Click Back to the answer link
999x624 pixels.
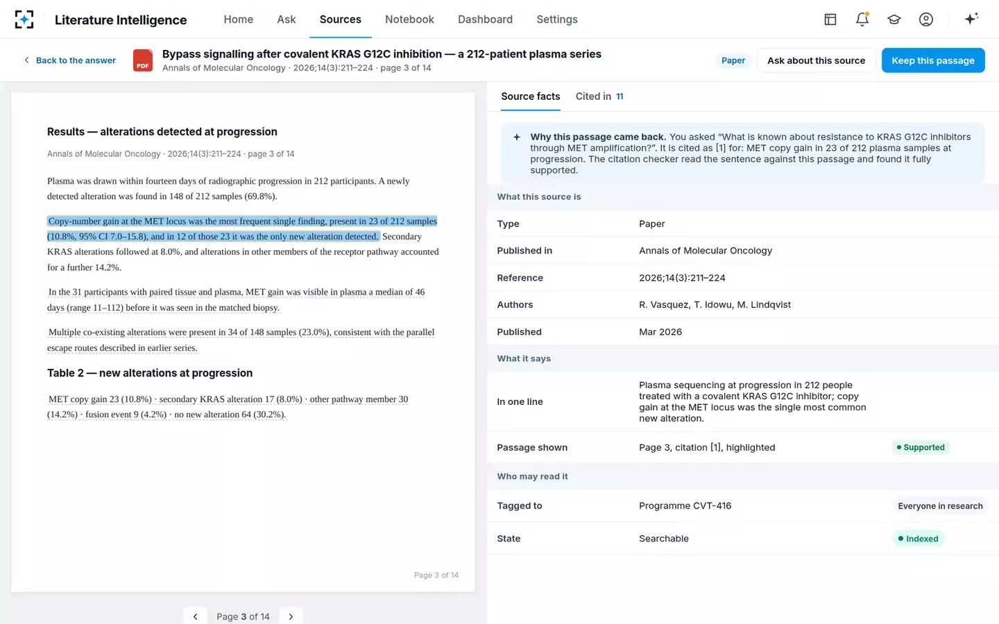tap(69, 60)
